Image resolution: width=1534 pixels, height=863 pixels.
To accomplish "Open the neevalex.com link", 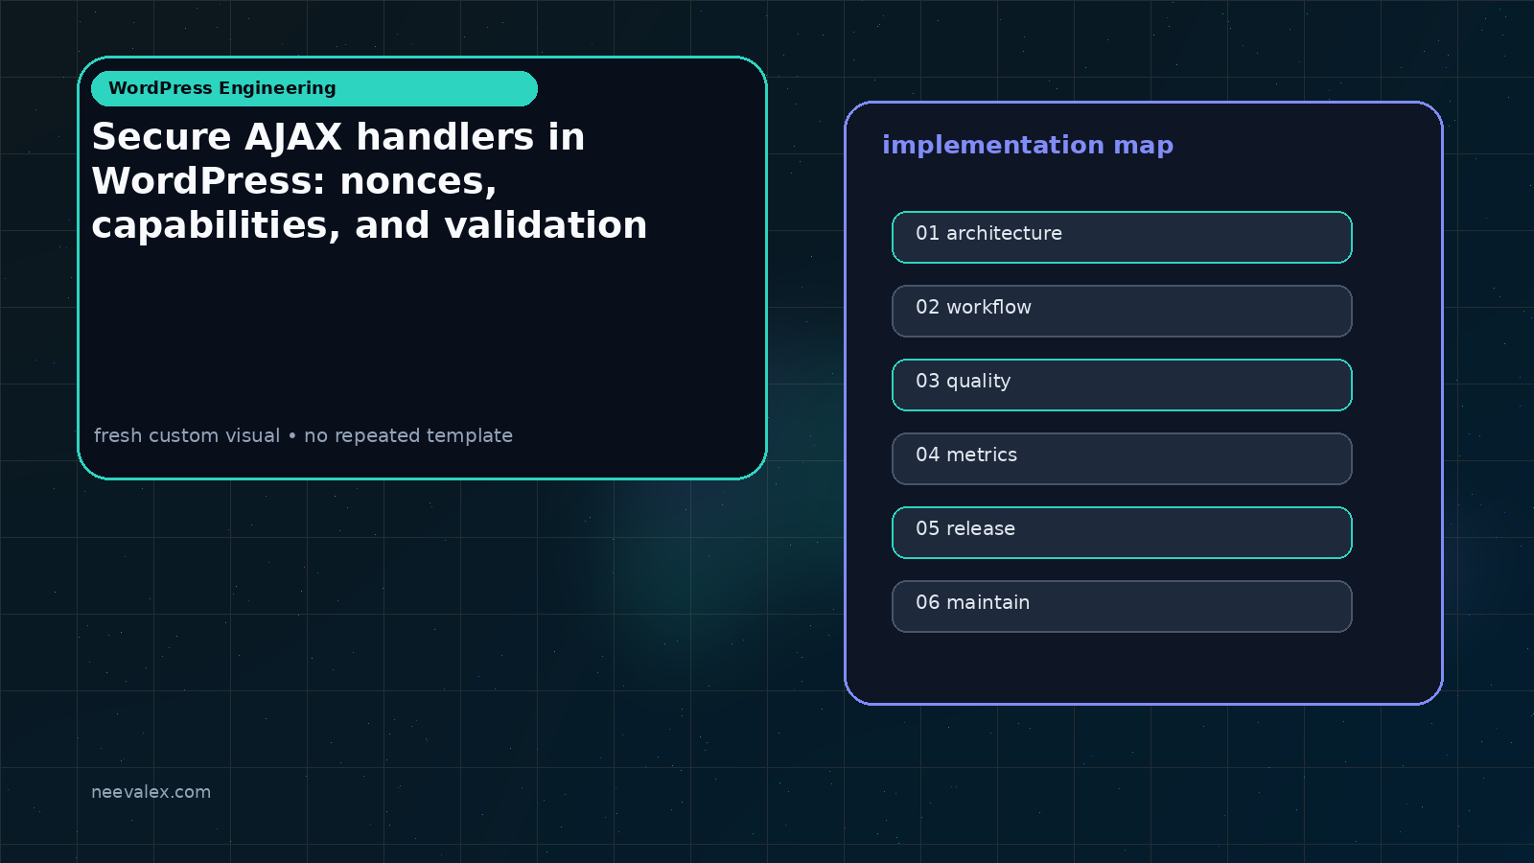I will tap(151, 792).
